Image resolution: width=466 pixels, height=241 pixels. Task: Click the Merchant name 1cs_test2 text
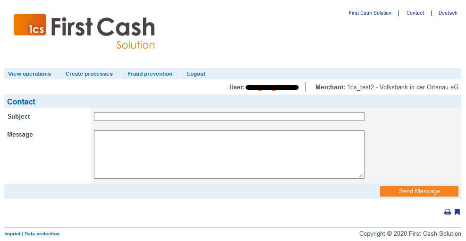[403, 87]
